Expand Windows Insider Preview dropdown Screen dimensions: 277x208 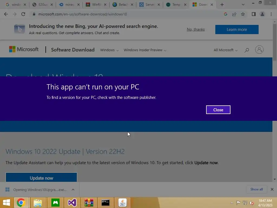coord(145,50)
